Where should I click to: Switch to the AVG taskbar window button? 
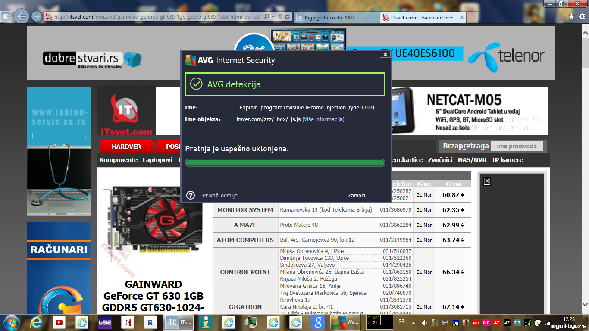[x=345, y=322]
